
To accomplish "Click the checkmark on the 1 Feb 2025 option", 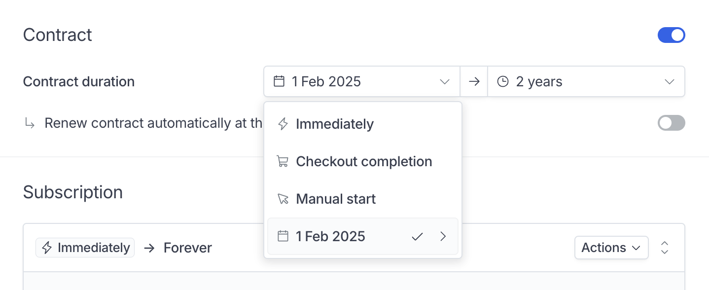I will pyautogui.click(x=418, y=237).
